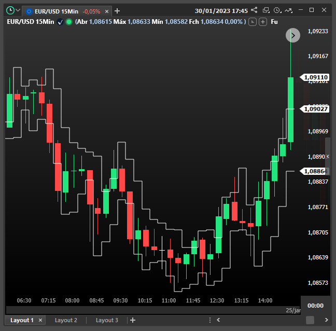336x331 pixels.
Task: Switch to the Layout 2 tab
Action: [x=66, y=320]
